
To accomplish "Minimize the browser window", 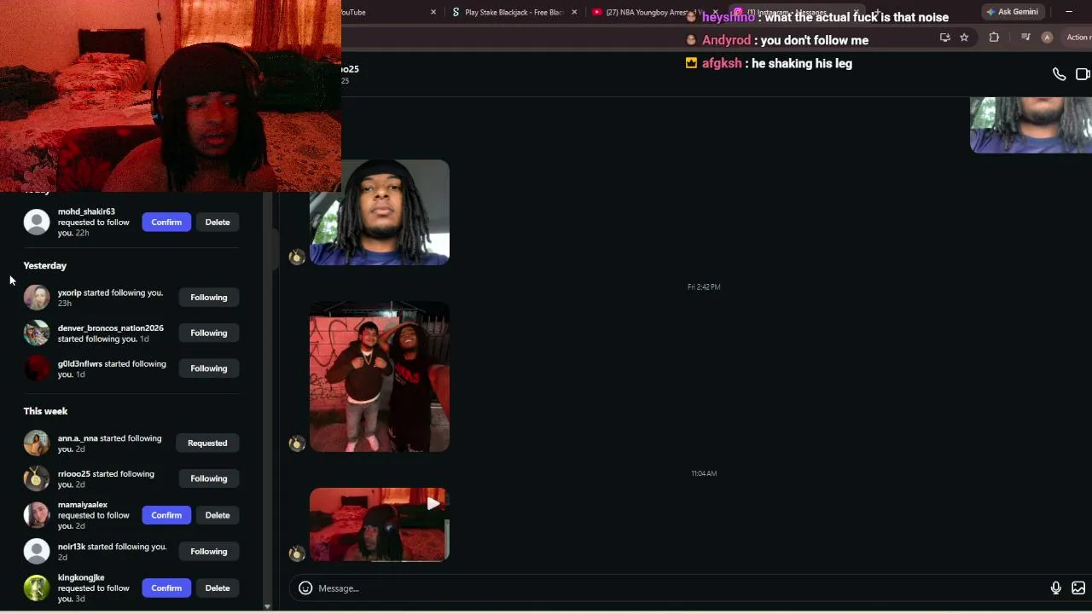I will pos(1069,12).
